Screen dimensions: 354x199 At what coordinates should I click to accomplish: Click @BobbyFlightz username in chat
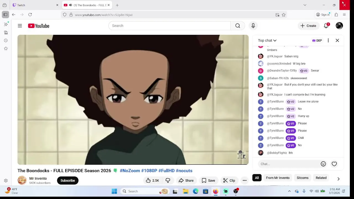(277, 153)
